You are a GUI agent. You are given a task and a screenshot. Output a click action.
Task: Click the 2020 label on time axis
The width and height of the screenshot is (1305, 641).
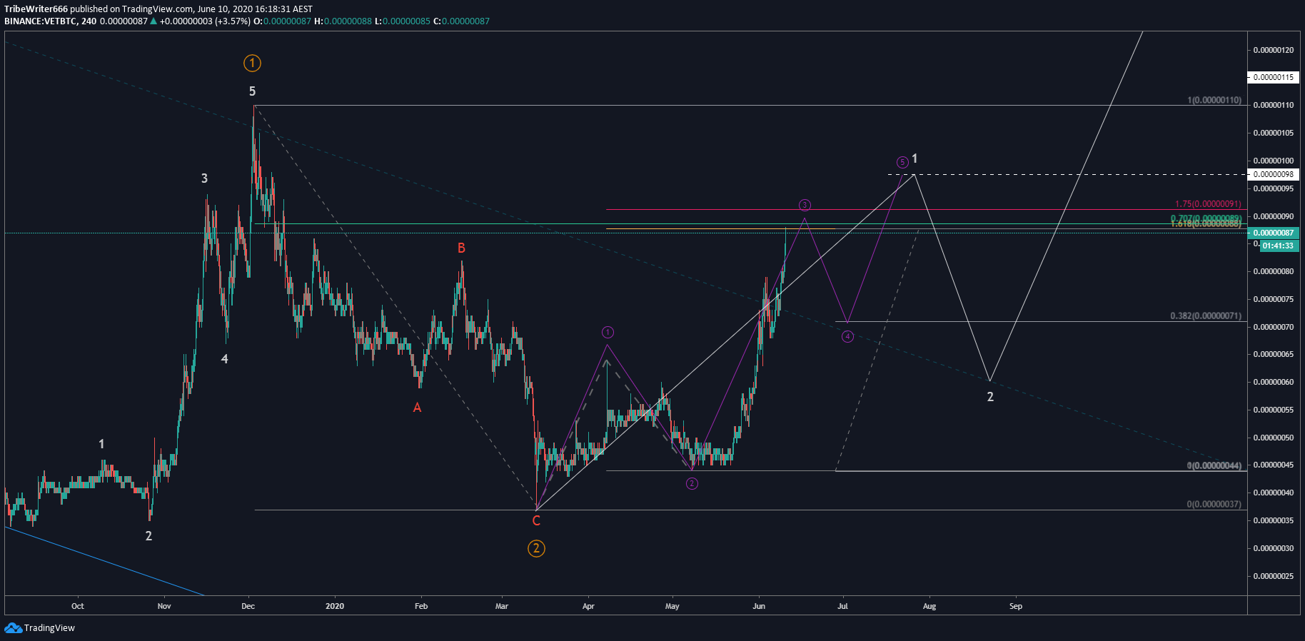click(x=334, y=606)
